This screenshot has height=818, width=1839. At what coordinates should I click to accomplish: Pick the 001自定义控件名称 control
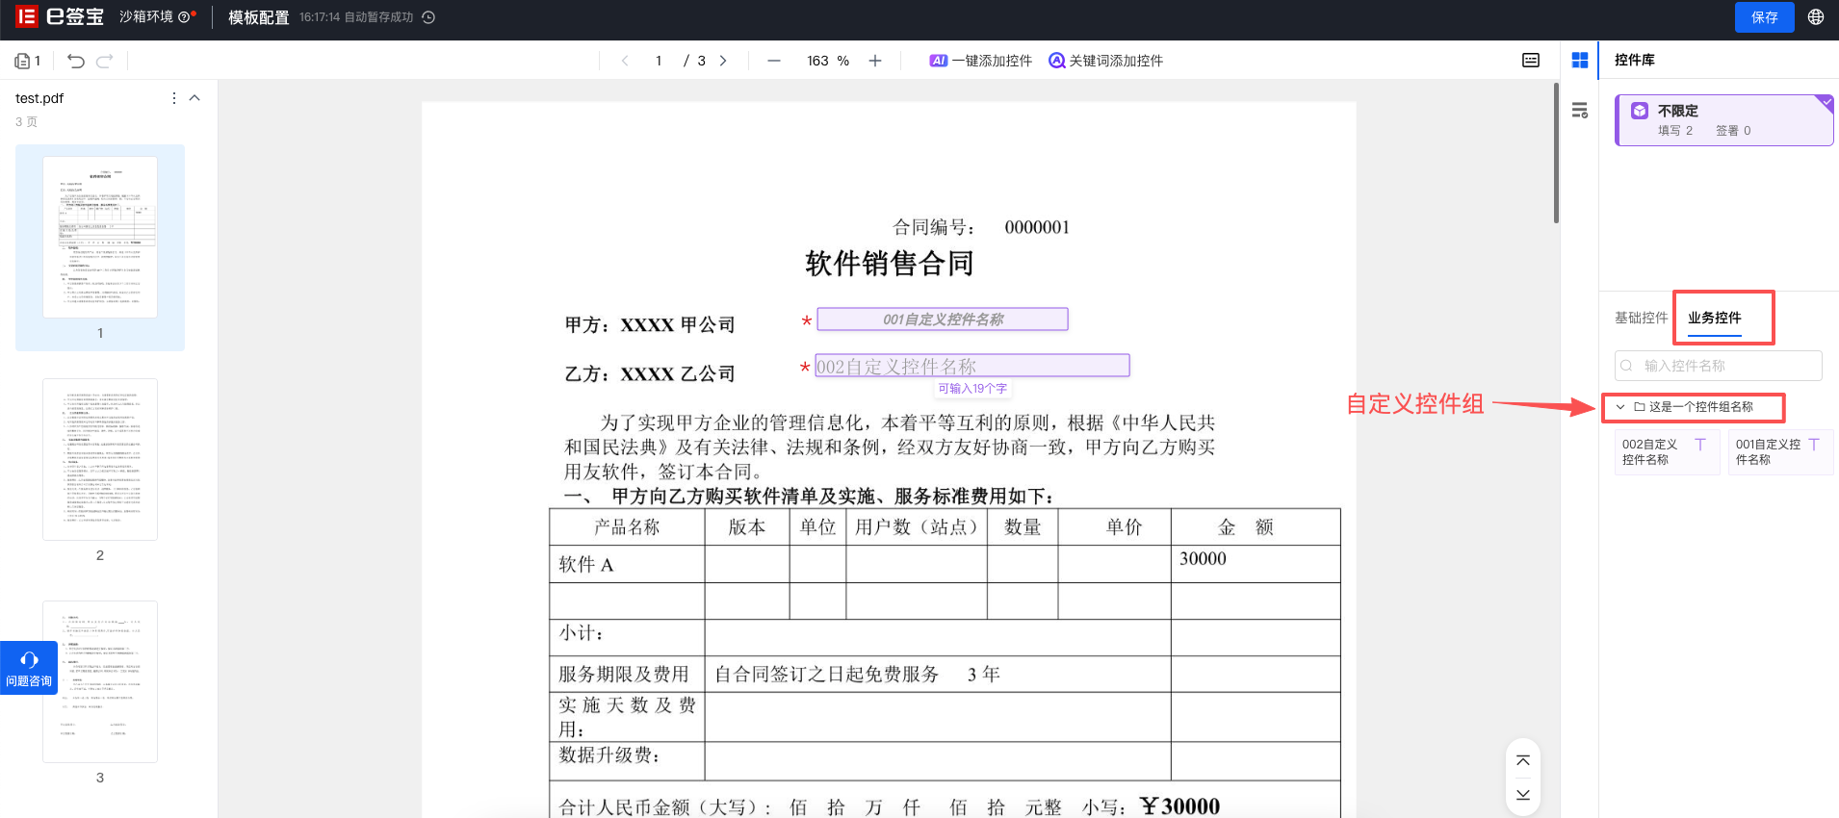tap(1781, 452)
